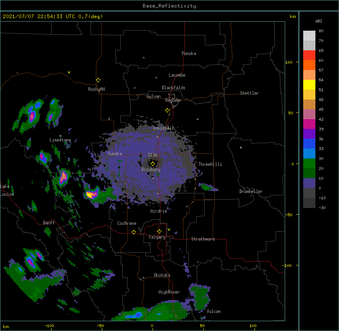Pick the bright green legend swatch below 30 dBZ
The width and height of the screenshot is (339, 331).
pyautogui.click(x=309, y=164)
